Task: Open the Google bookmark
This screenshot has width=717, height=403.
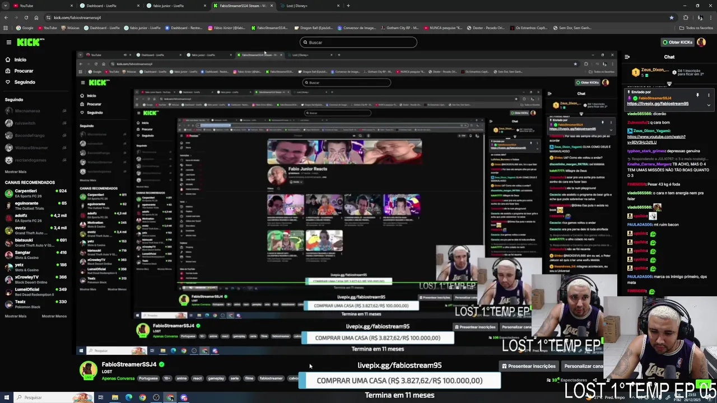Action: click(24, 27)
